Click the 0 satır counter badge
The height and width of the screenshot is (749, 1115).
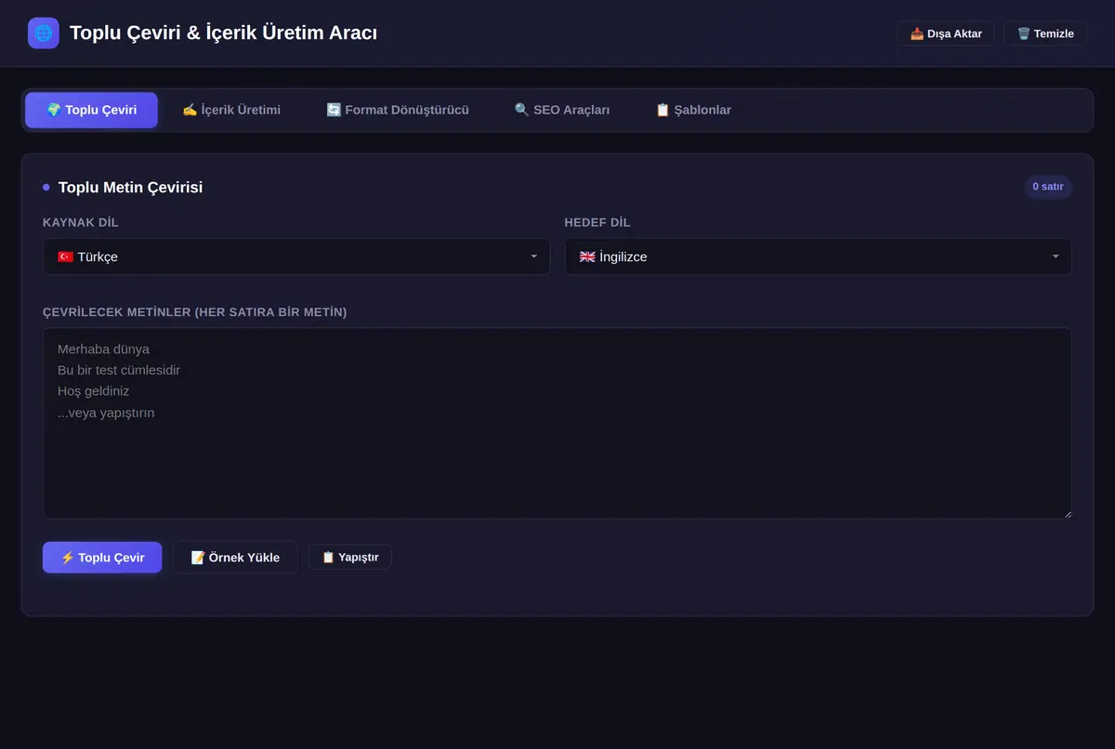pos(1048,187)
